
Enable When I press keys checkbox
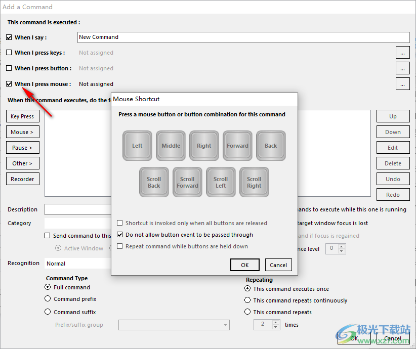click(x=9, y=53)
